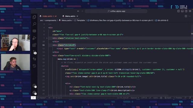Click 'Spaces: 4' indentation setting
Image resolution: width=193 pixels, height=108 pixels.
coord(135,98)
